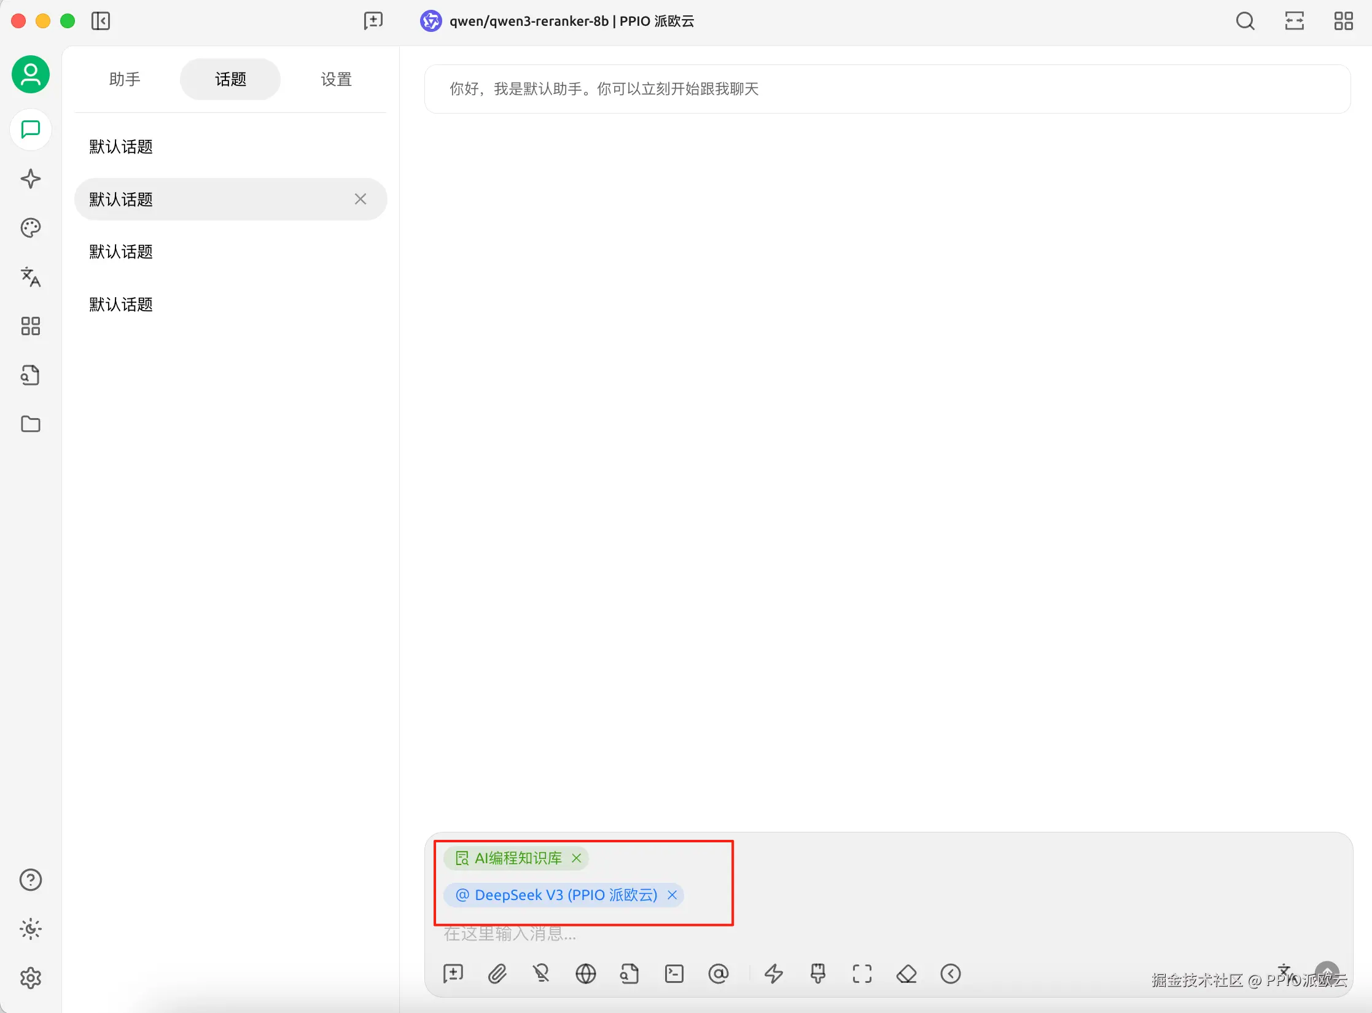1372x1013 pixels.
Task: Toggle web search globe icon
Action: pos(585,974)
